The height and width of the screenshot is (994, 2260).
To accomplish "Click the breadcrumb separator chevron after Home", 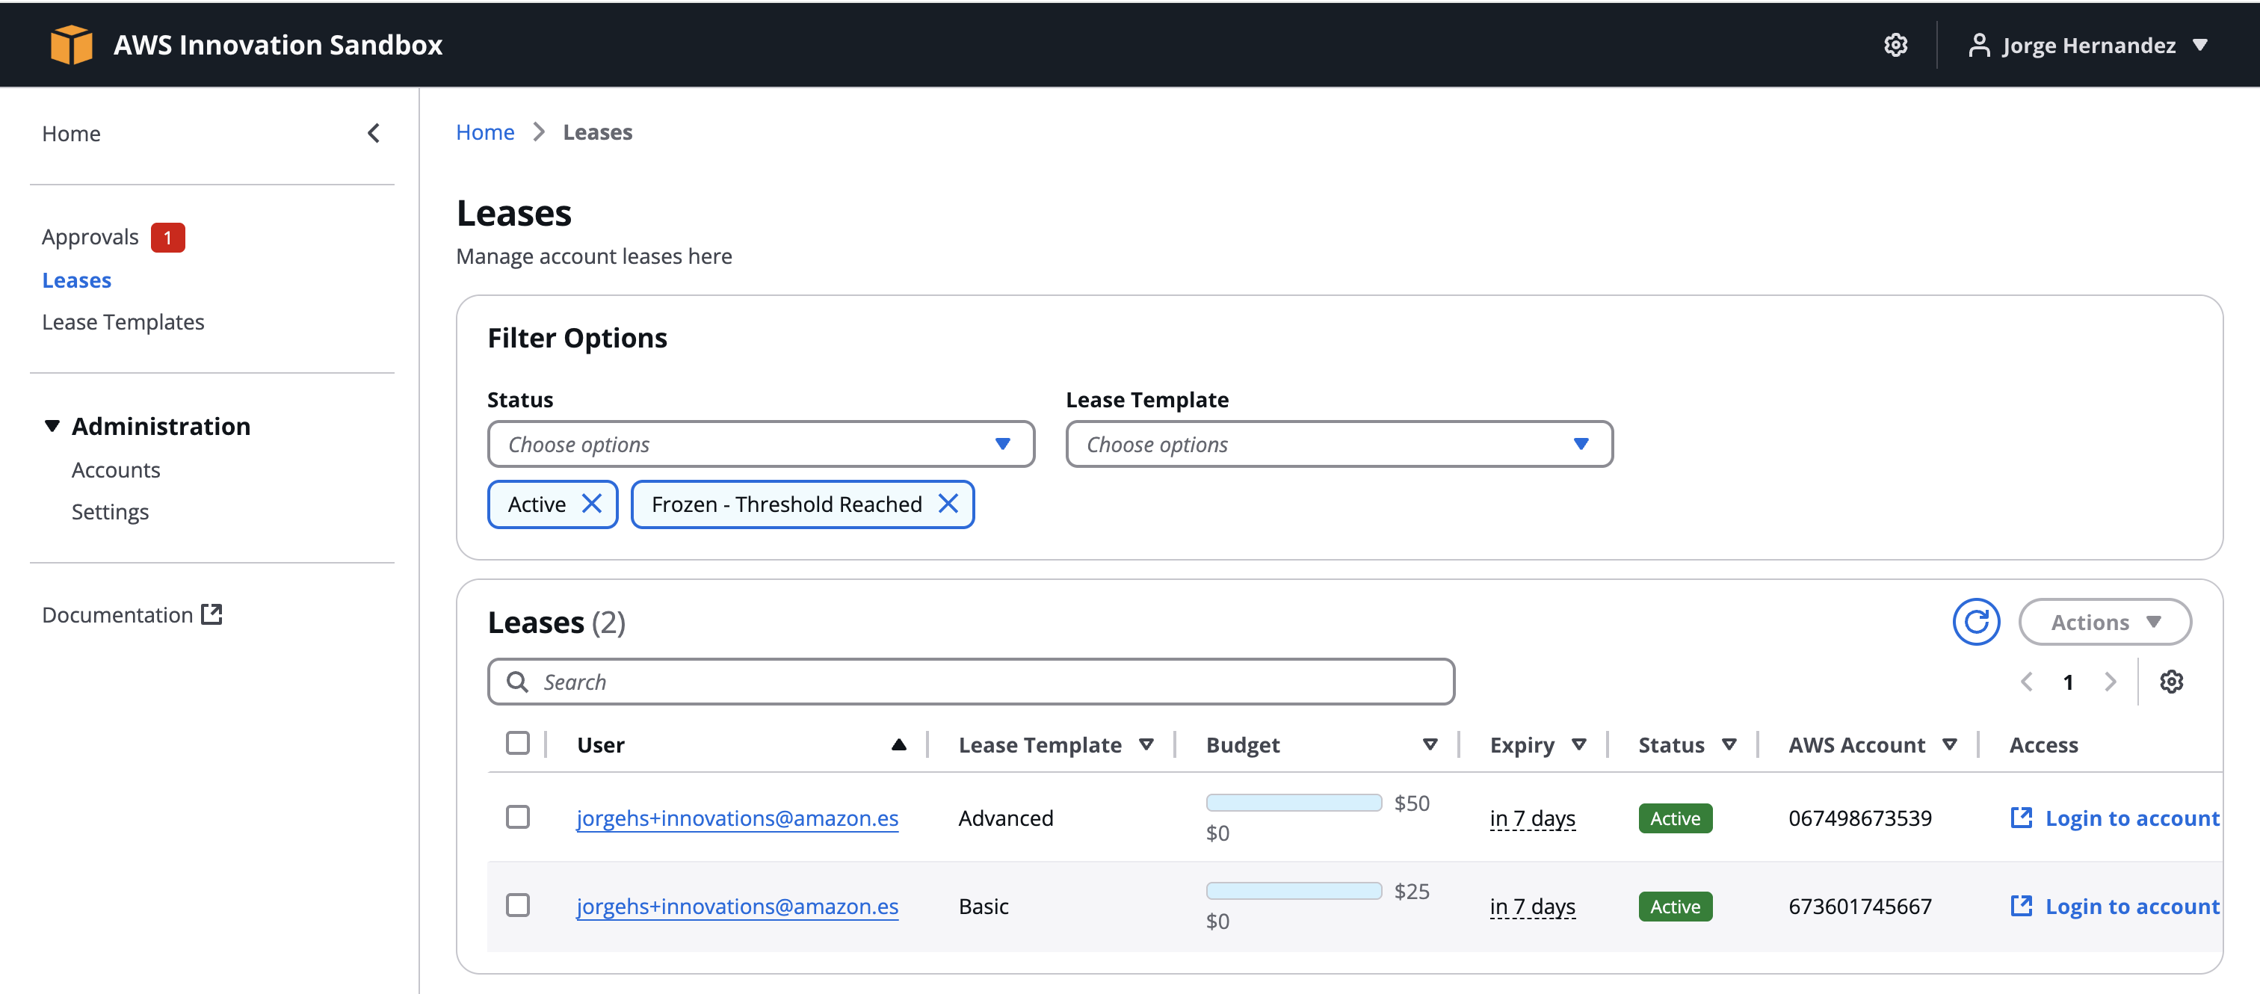I will click(539, 132).
